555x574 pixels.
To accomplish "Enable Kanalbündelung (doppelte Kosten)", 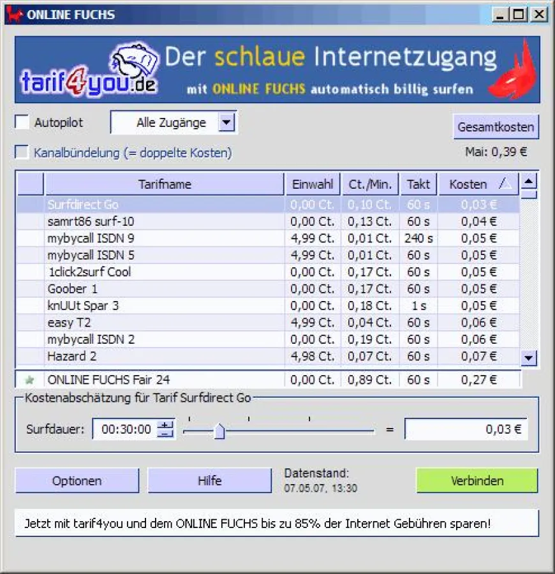I will coord(22,152).
